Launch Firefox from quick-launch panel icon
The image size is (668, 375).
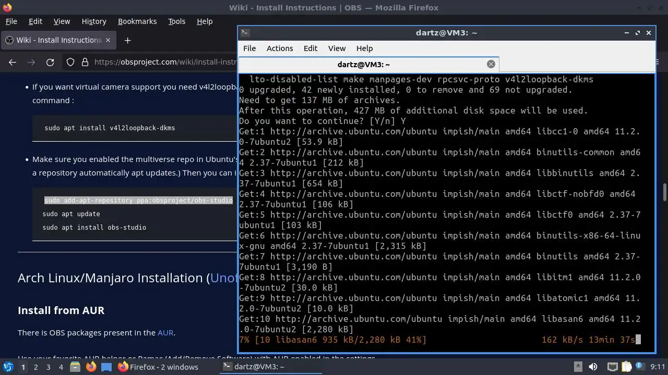[x=91, y=367]
